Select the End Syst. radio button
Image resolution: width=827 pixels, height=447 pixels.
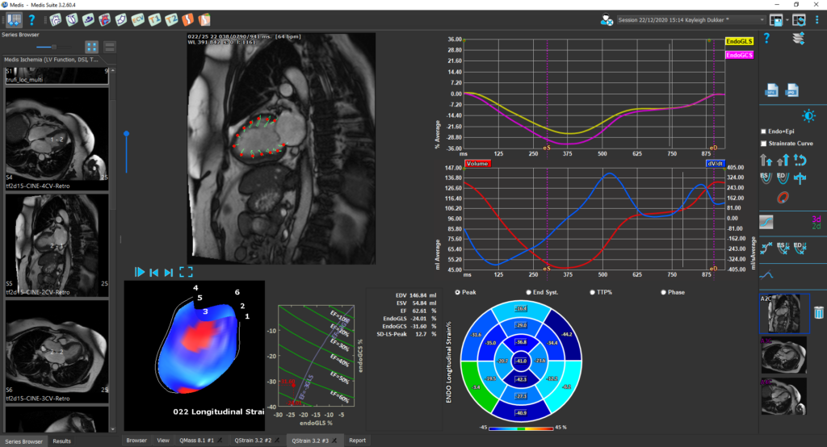[527, 292]
